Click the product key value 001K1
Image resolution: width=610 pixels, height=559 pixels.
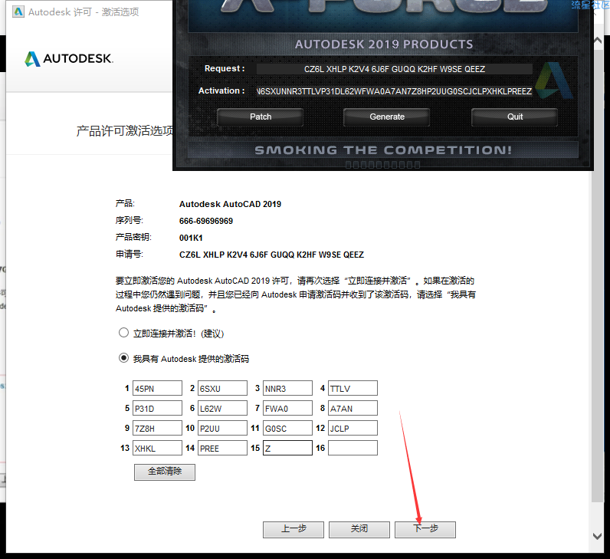(x=191, y=238)
